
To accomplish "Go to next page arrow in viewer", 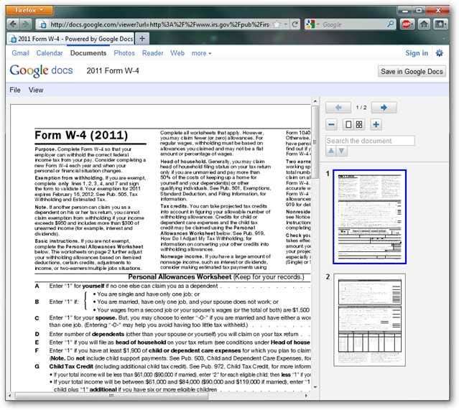I will point(384,108).
